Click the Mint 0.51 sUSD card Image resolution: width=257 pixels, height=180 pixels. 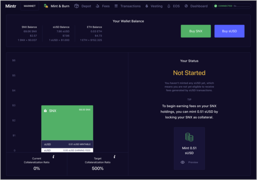(189, 148)
